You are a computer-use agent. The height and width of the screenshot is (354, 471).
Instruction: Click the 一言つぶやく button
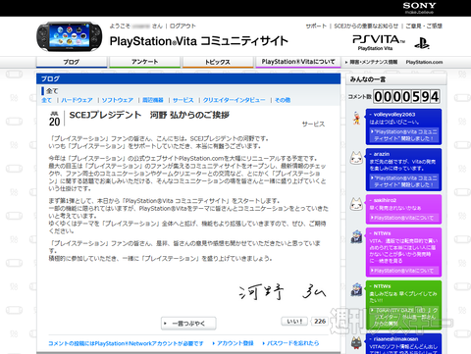(x=188, y=324)
